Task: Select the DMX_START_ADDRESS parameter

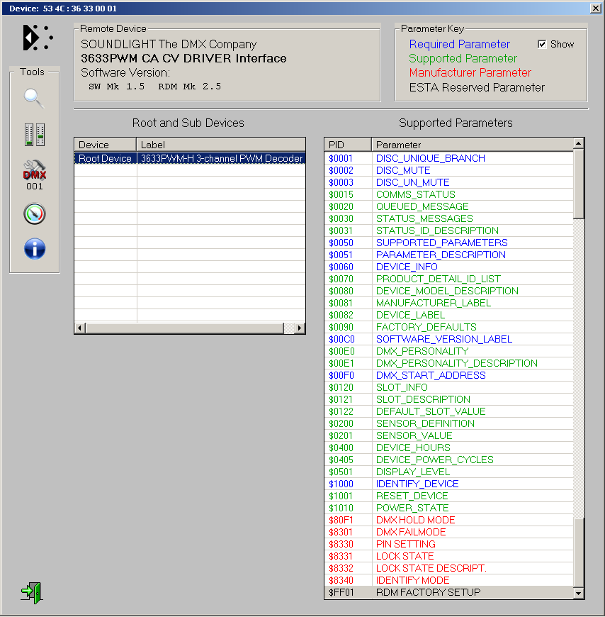Action: (x=431, y=375)
